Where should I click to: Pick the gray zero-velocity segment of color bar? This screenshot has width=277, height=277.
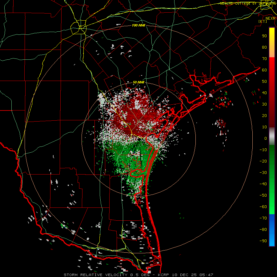click(272, 136)
